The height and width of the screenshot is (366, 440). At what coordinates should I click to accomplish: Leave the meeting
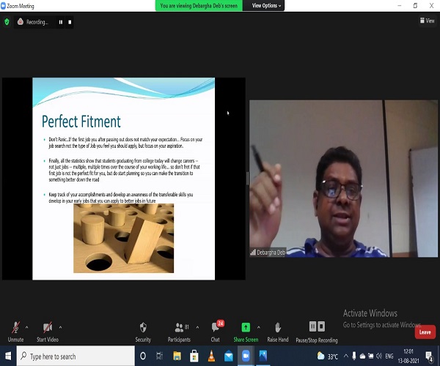coord(425,332)
